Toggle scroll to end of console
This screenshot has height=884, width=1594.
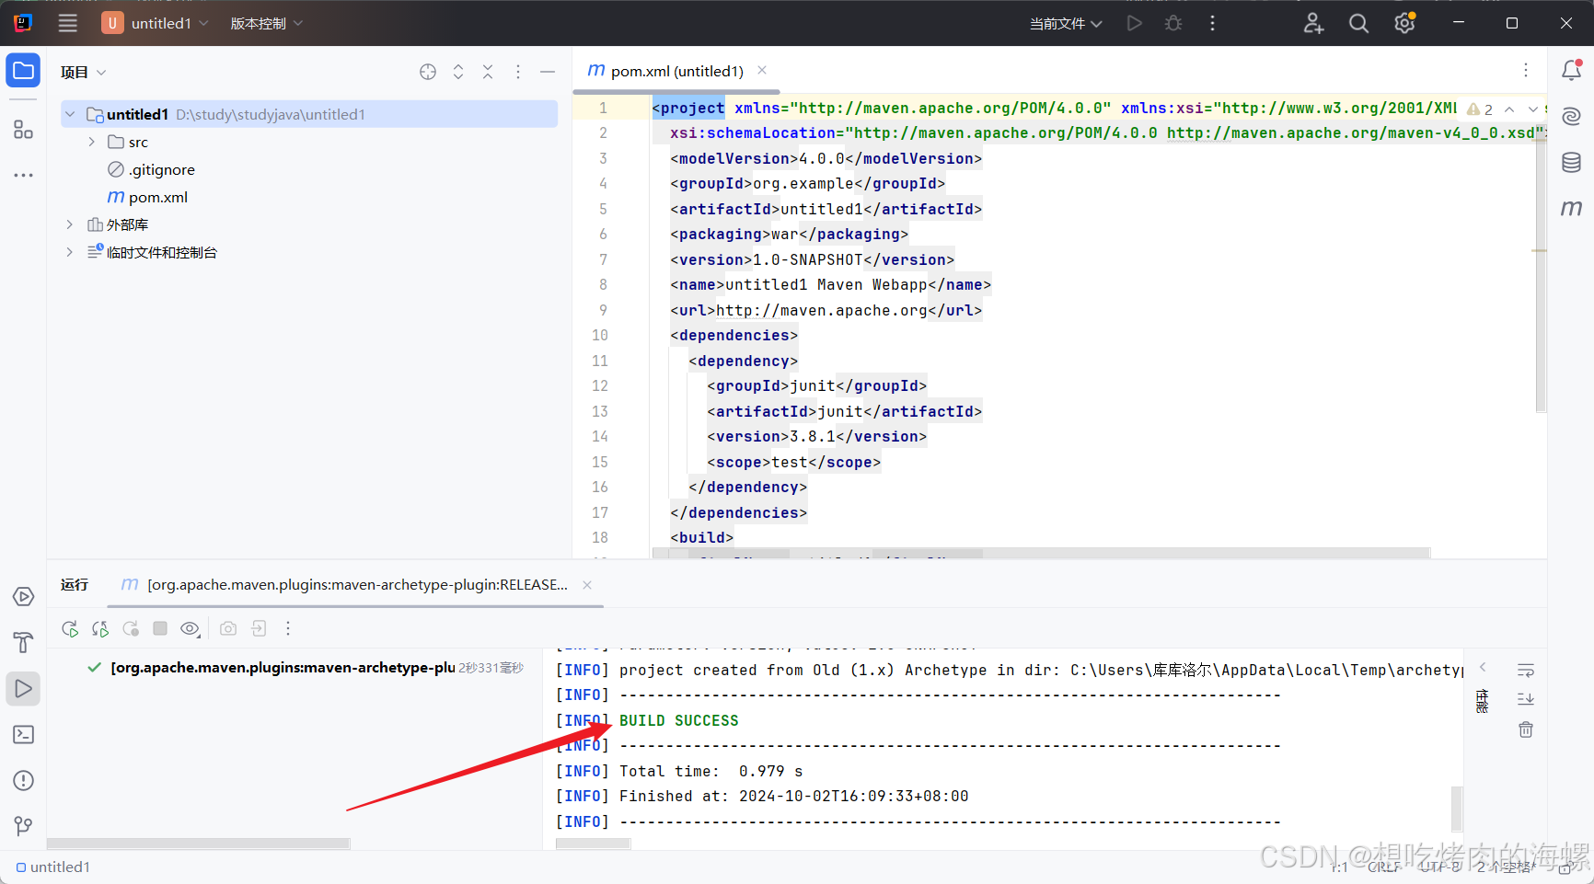pos(1526,699)
